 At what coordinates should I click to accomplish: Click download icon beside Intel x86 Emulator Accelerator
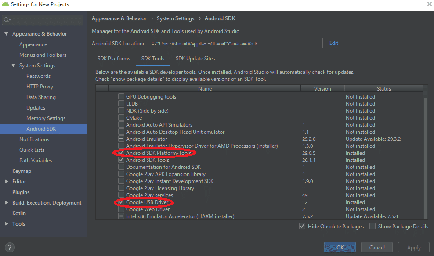121,216
